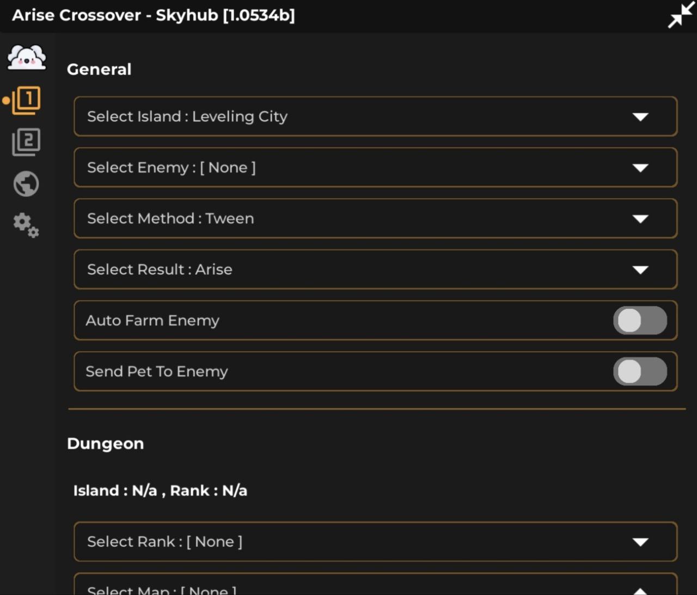697x595 pixels.
Task: Expand the Select Method Tween dropdown
Action: coord(375,218)
